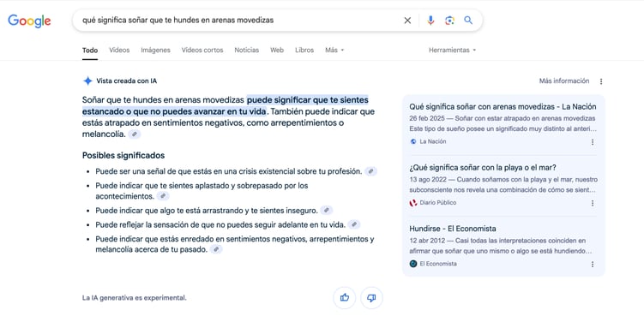The height and width of the screenshot is (316, 644).
Task: Select the Todo tab
Action: [90, 50]
